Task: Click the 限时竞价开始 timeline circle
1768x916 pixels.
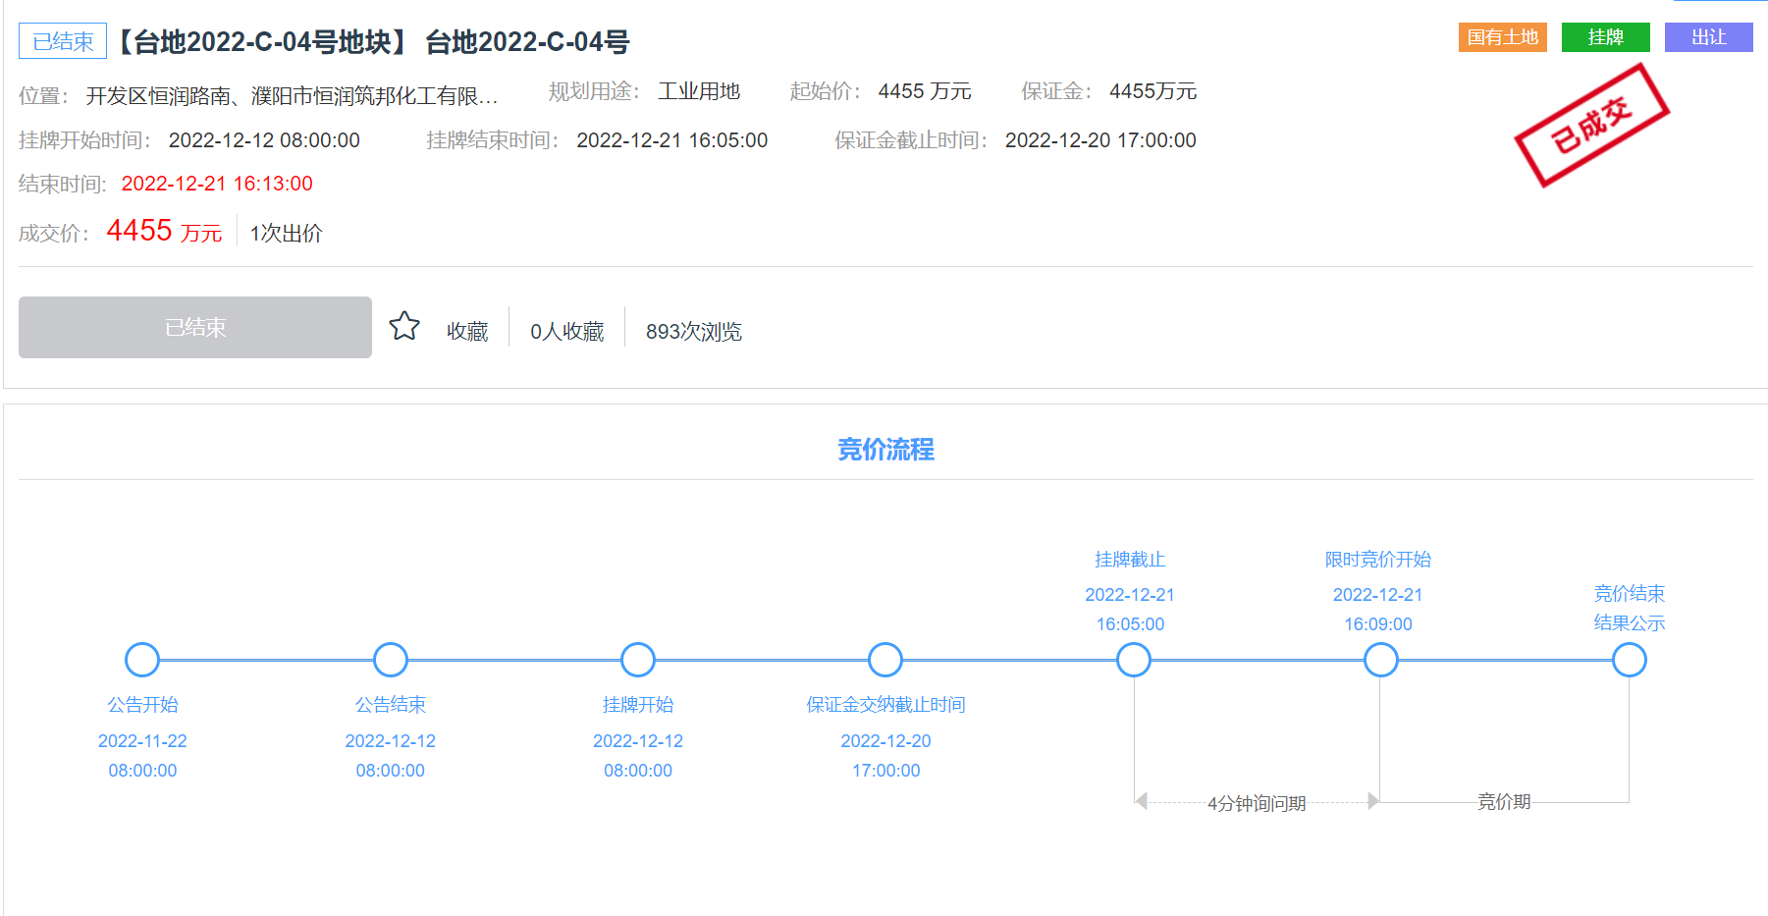Action: [x=1381, y=660]
